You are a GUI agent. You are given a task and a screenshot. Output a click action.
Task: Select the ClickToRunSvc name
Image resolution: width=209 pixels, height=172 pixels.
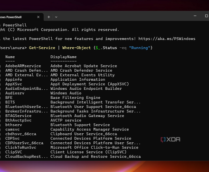coord(21,147)
